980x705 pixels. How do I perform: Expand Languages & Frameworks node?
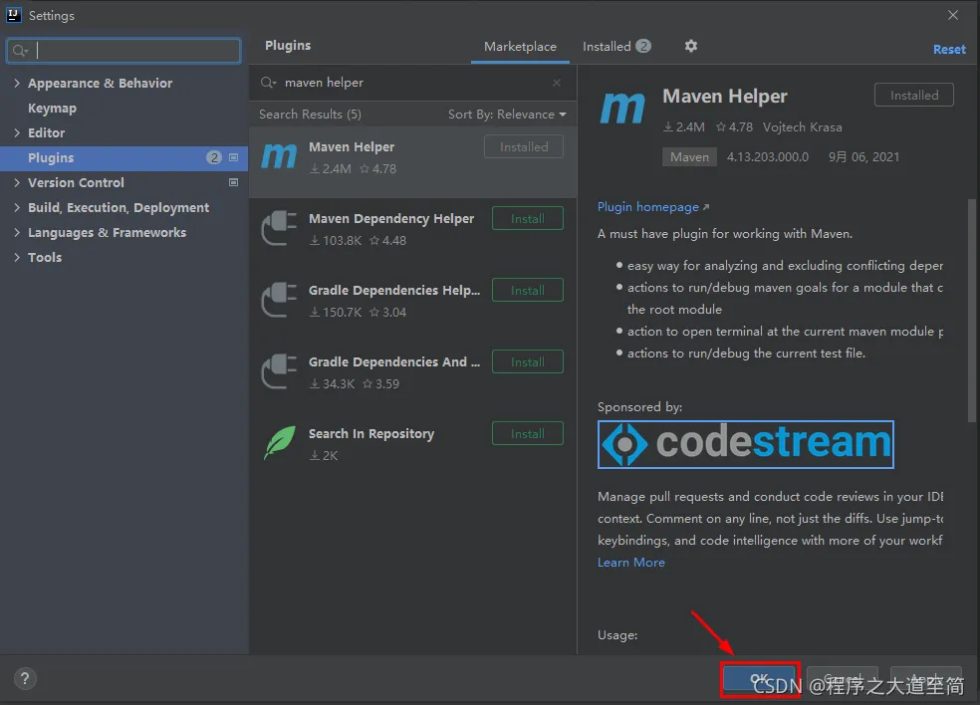(17, 232)
